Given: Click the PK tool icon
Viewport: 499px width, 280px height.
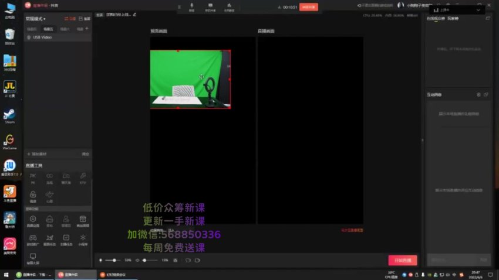Looking at the screenshot, I should [33, 176].
